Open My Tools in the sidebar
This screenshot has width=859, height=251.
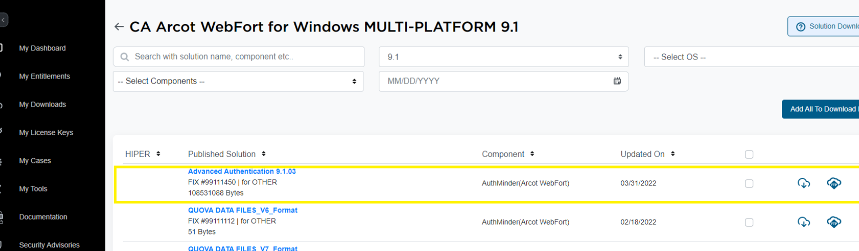point(33,188)
